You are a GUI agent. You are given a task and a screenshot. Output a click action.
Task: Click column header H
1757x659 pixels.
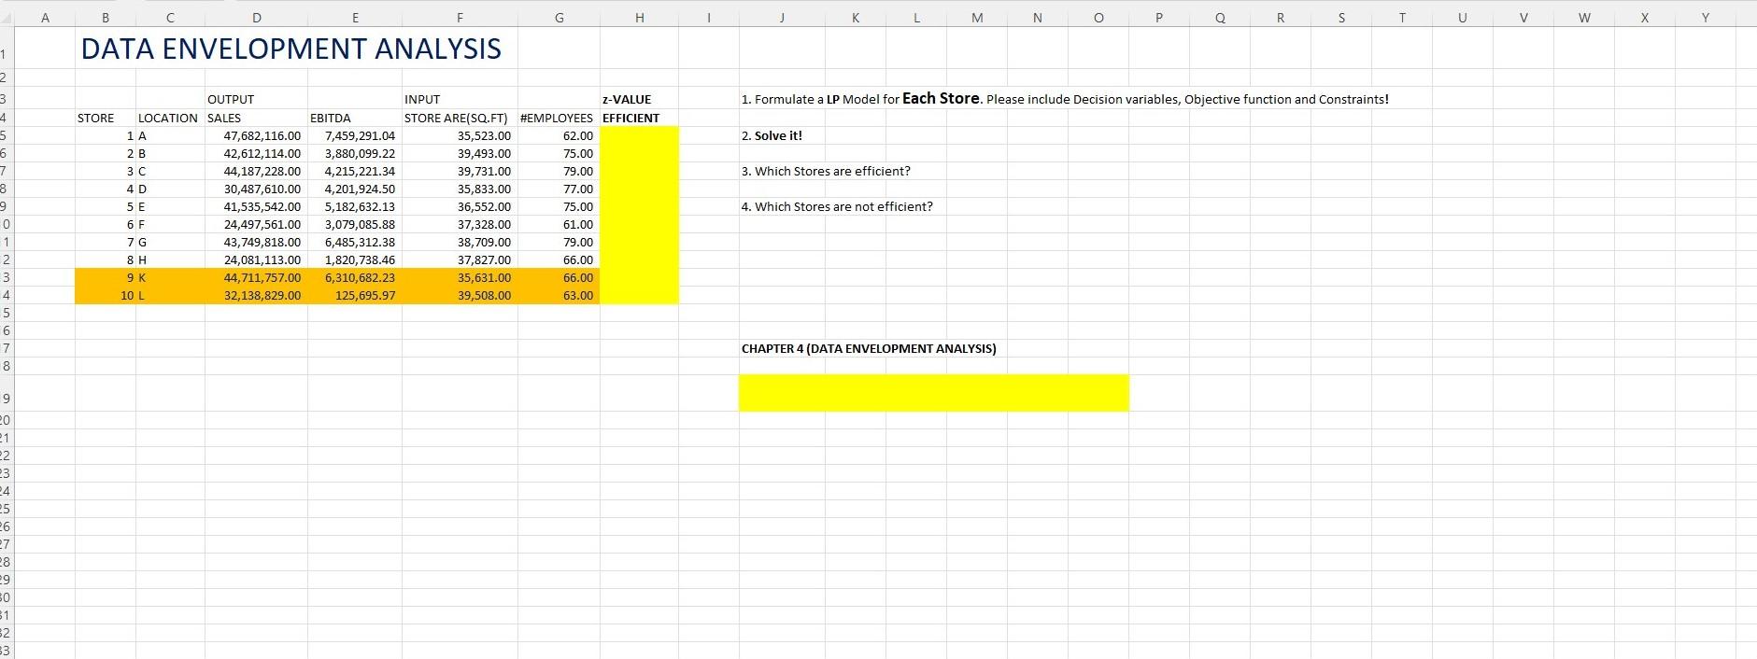tap(639, 18)
